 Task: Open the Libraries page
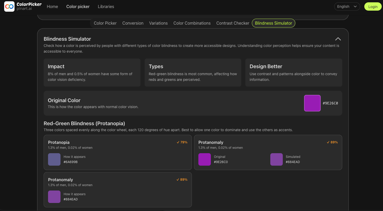(x=106, y=6)
